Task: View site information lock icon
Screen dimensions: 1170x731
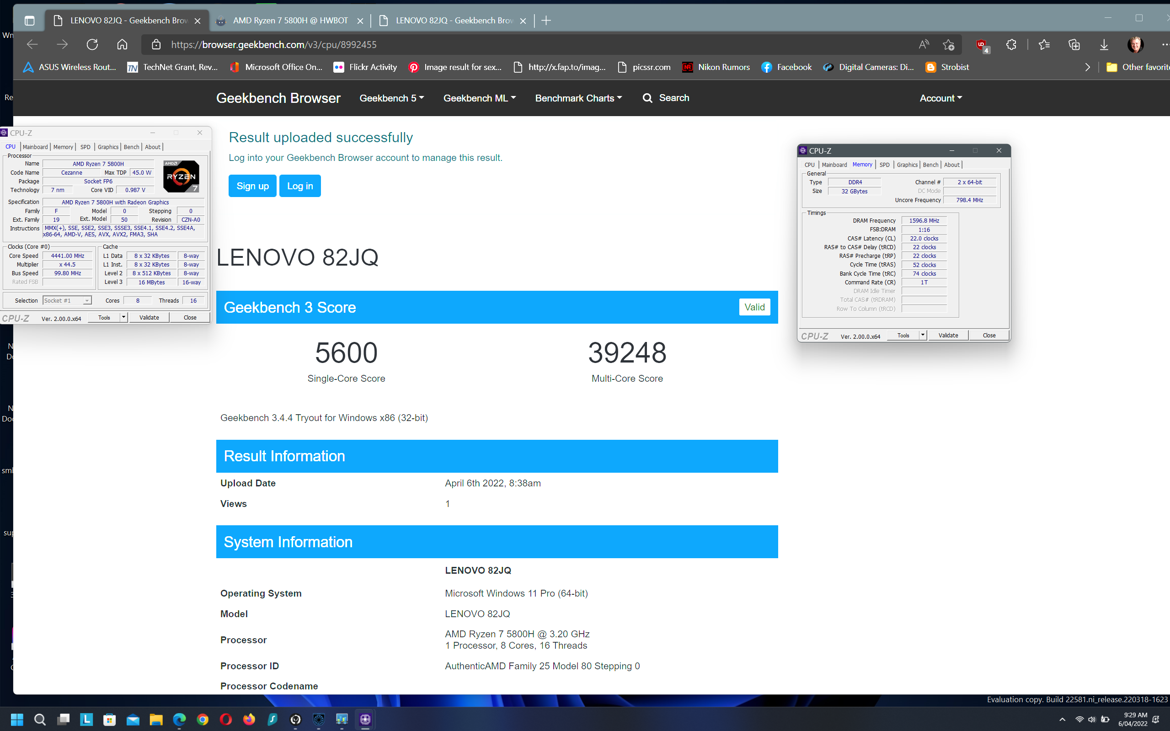Action: click(156, 44)
